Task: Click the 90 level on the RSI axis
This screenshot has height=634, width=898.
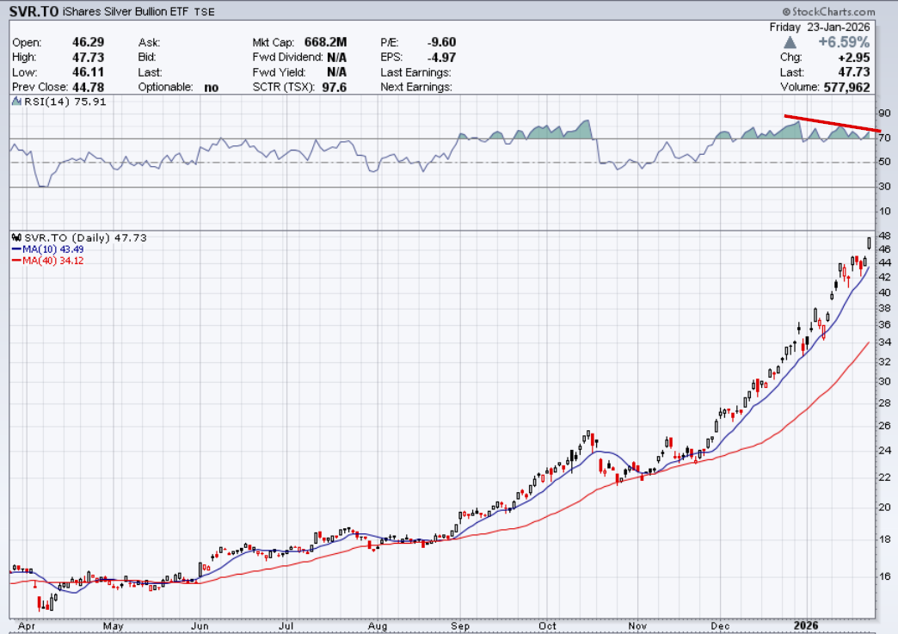Action: (x=884, y=114)
